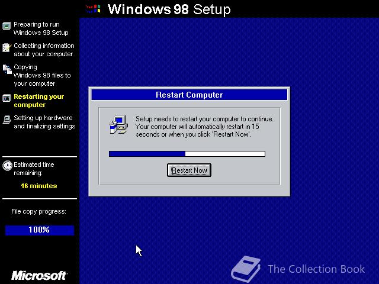Image resolution: width=379 pixels, height=284 pixels.
Task: Click the 'Windows 98 Setup' heading text
Action: click(169, 9)
